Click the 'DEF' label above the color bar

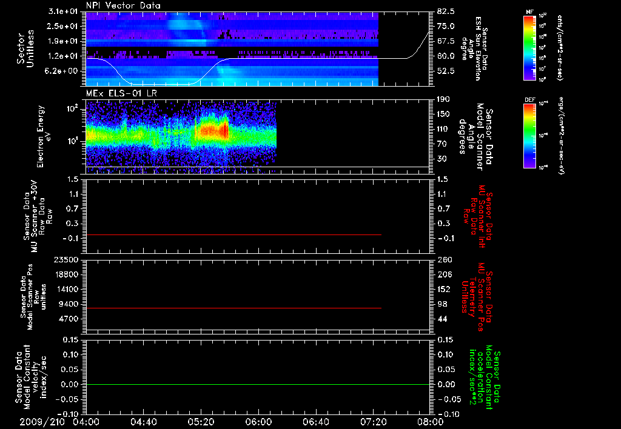click(529, 100)
